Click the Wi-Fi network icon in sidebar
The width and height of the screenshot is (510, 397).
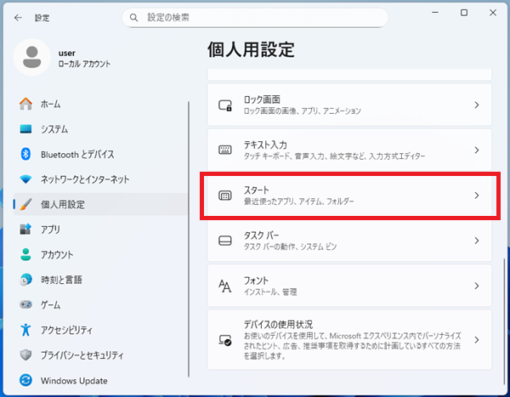pos(25,179)
